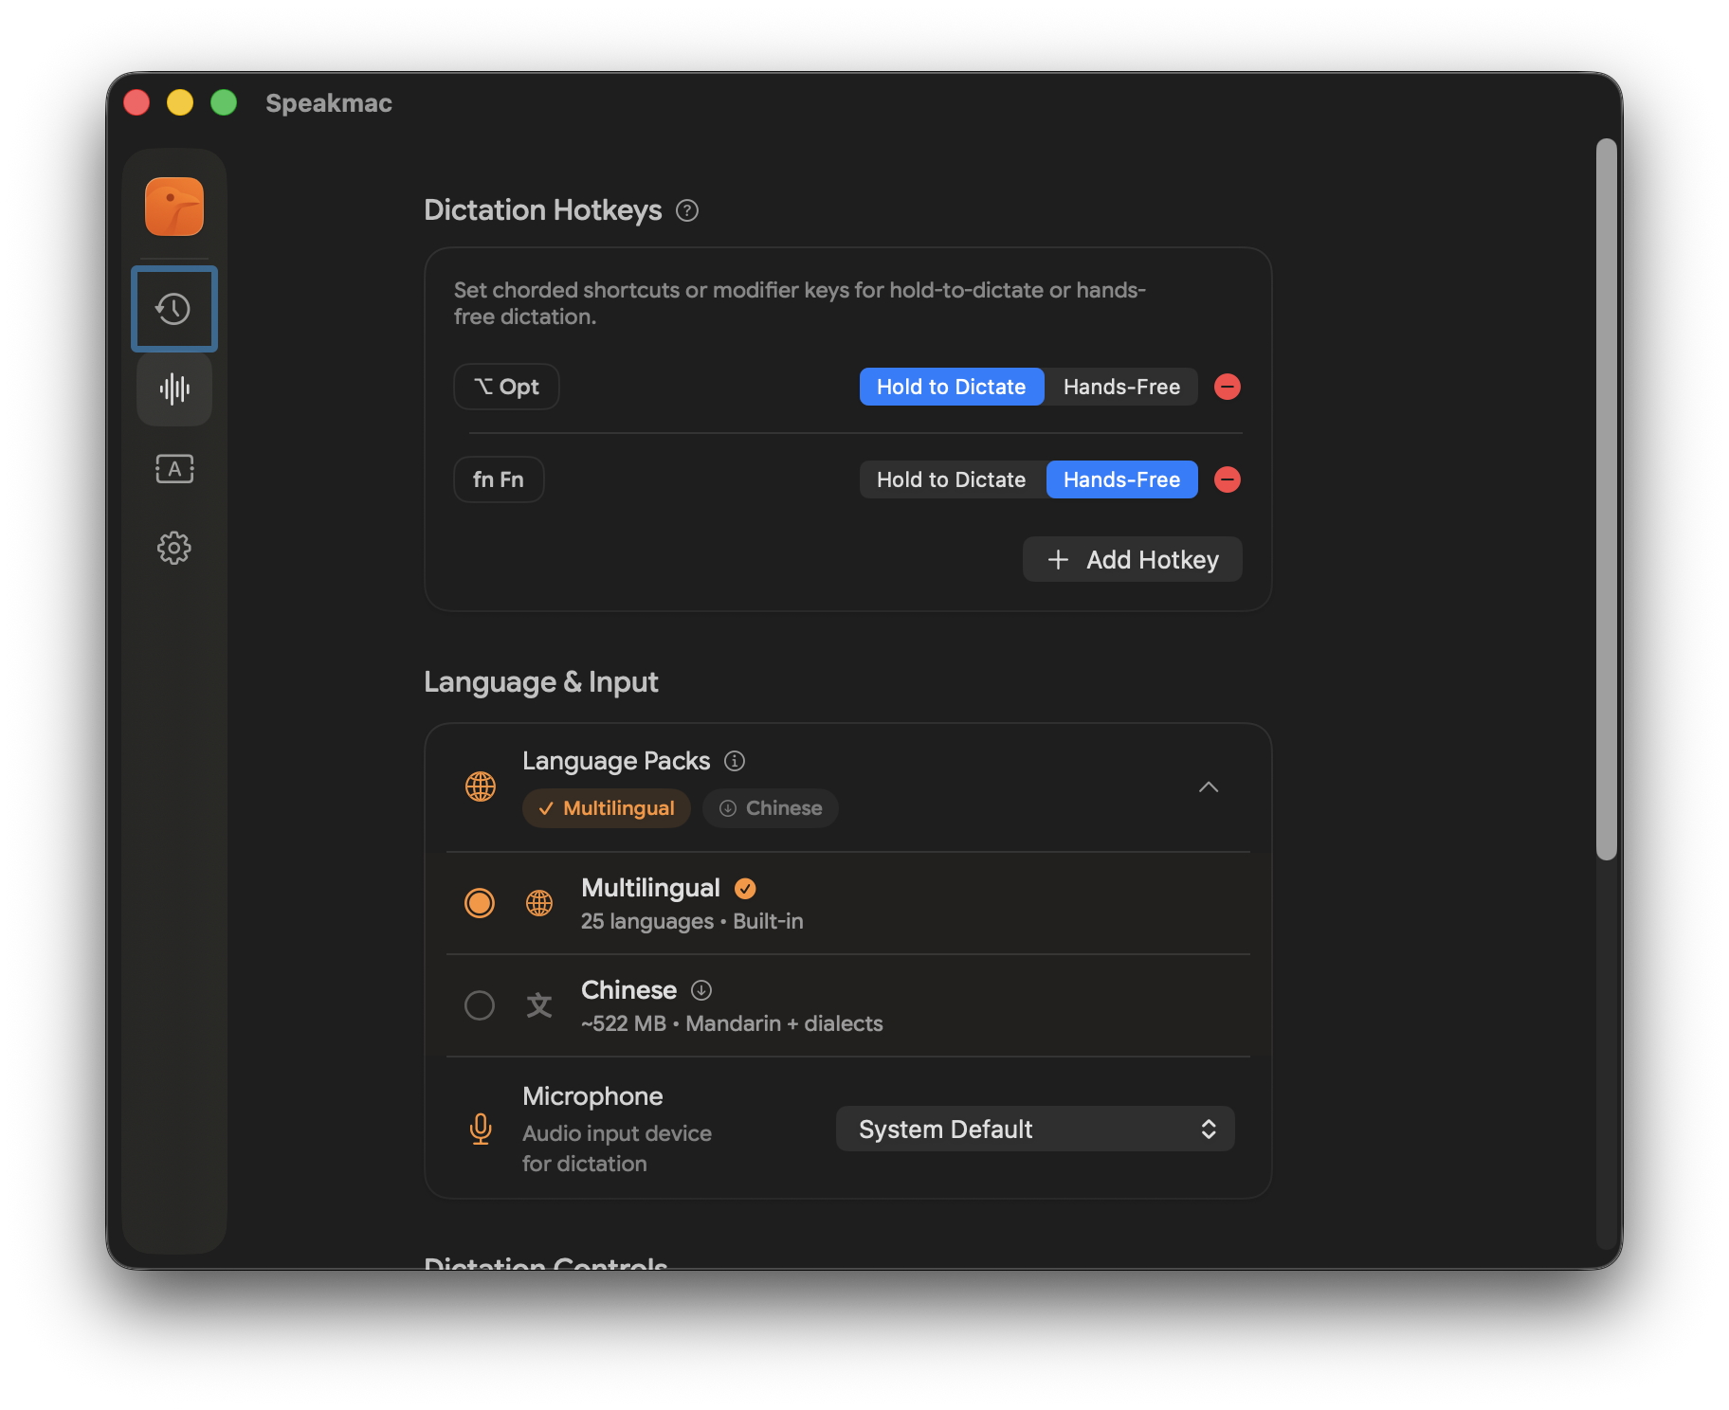Click the Speakmac bird logo icon
Image resolution: width=1729 pixels, height=1410 pixels.
(174, 206)
